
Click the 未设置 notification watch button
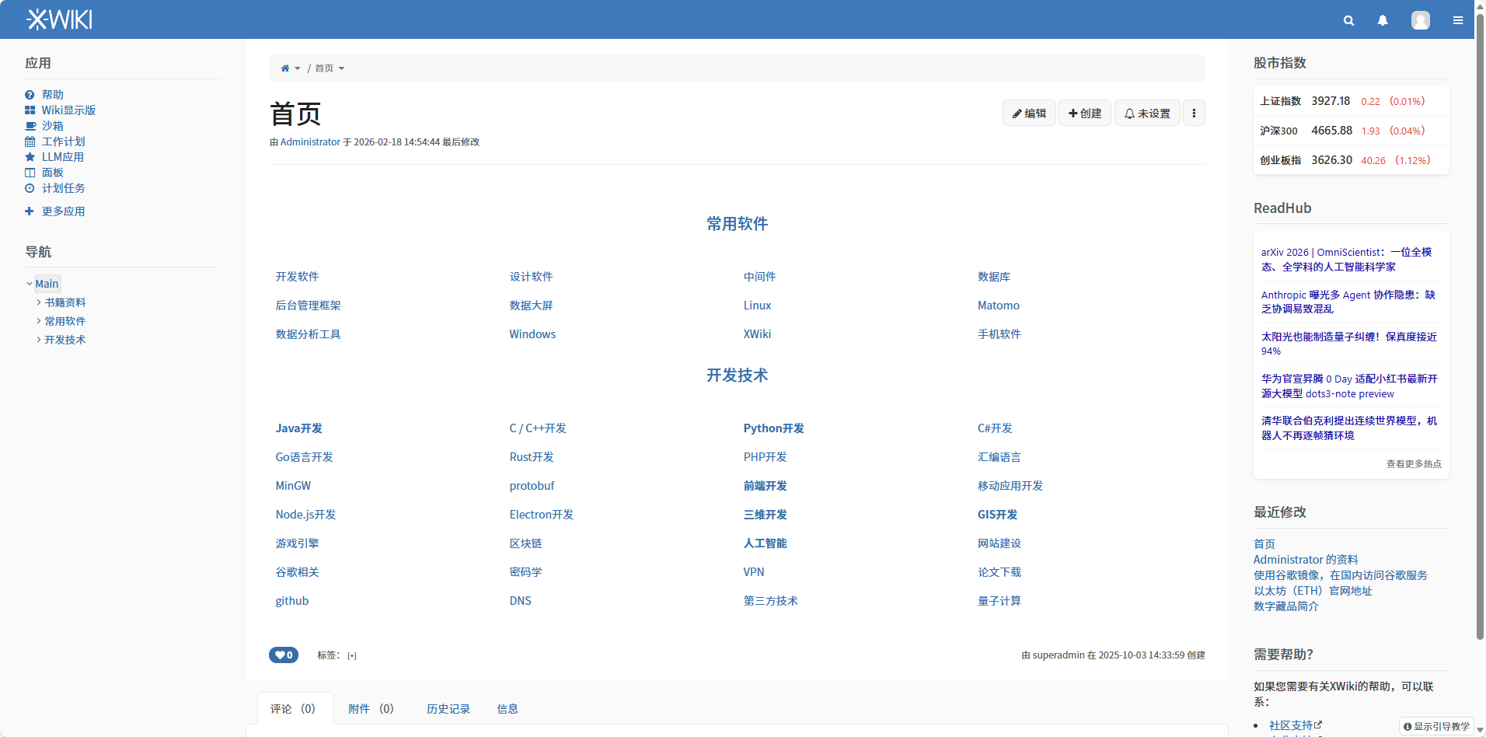(x=1147, y=114)
